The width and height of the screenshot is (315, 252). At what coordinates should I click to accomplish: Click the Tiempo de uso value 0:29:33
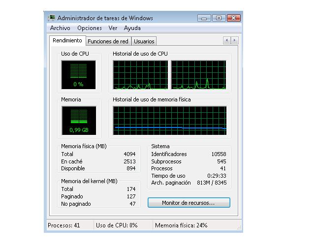point(217,176)
